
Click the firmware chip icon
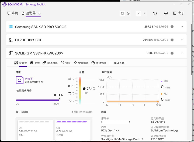tap(32, 63)
